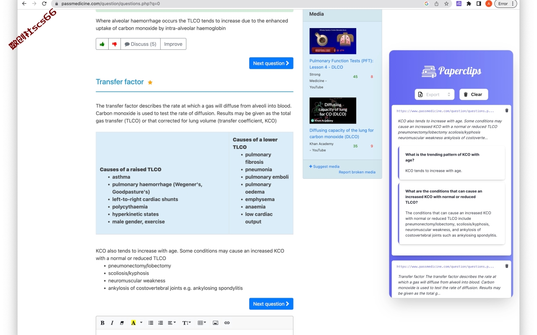Open highlight color dropdown arrow

pyautogui.click(x=141, y=323)
